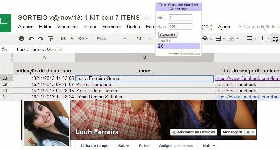The width and height of the screenshot is (280, 150).
Task: Apply percent format with % button
Action: pyautogui.click(x=72, y=39)
